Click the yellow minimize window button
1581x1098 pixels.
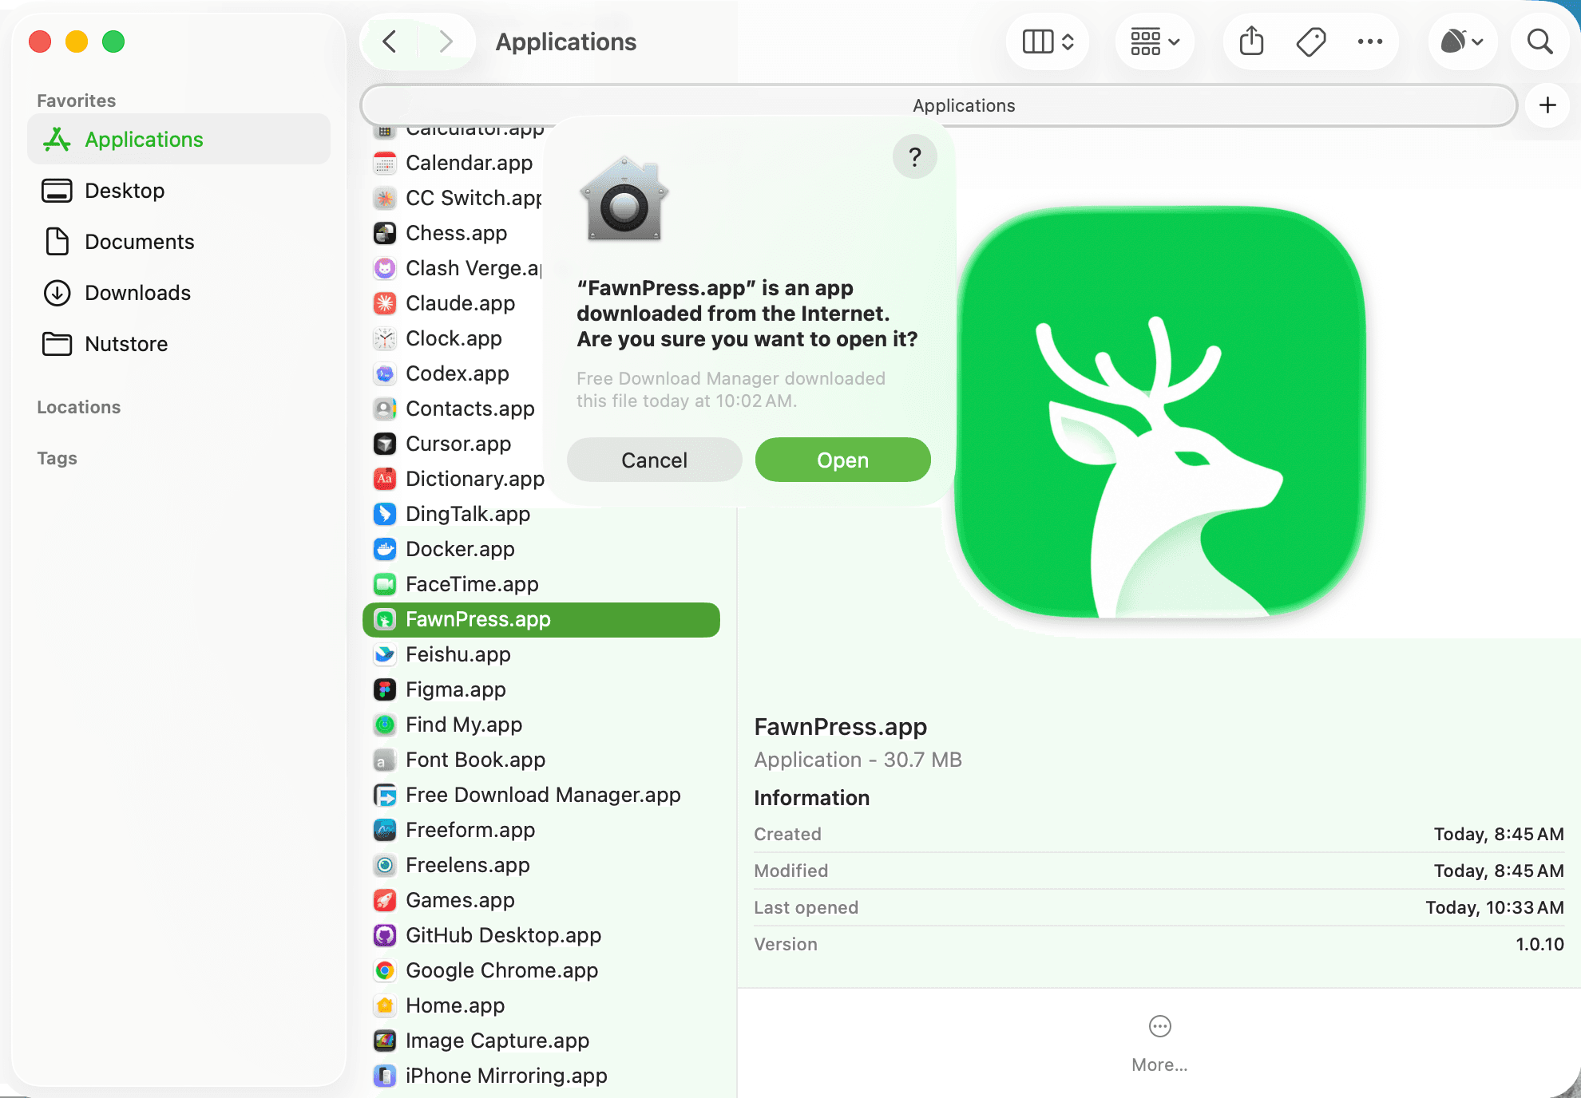pyautogui.click(x=77, y=41)
